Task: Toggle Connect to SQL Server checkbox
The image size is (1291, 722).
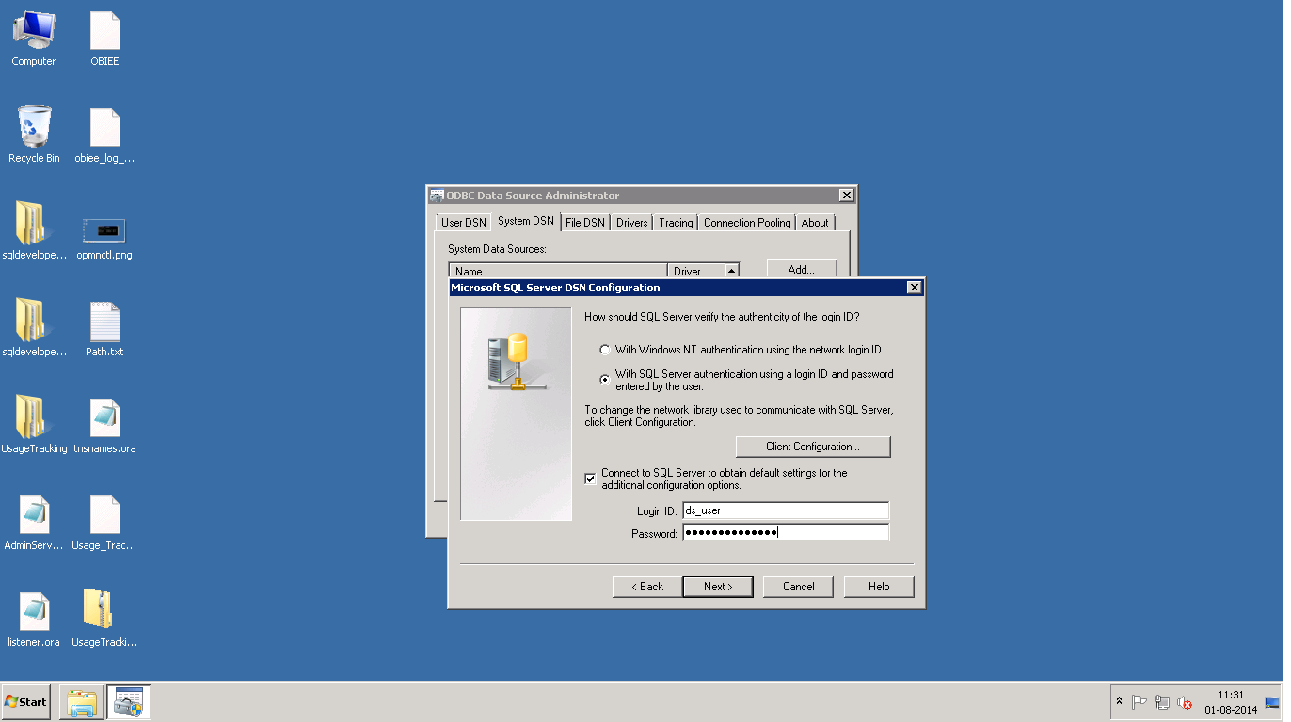Action: coord(590,479)
